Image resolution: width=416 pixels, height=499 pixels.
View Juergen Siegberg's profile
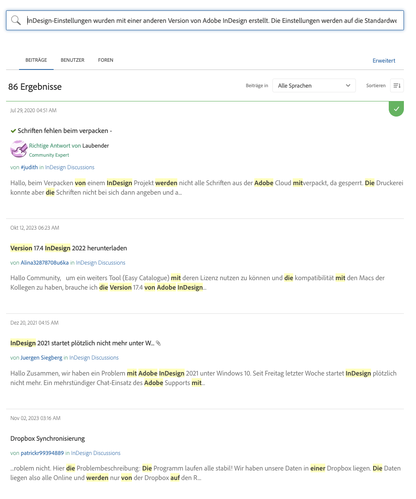(x=42, y=358)
